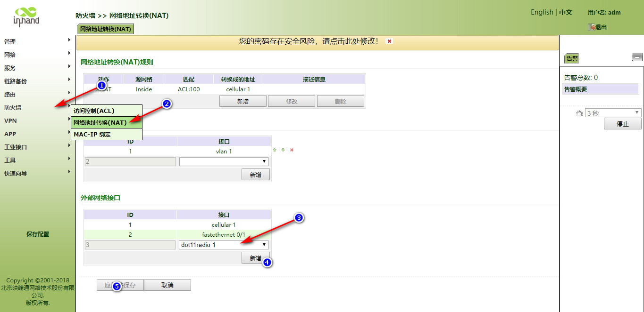The image size is (644, 312).
Task: Close the password security warning banner
Action: [389, 41]
